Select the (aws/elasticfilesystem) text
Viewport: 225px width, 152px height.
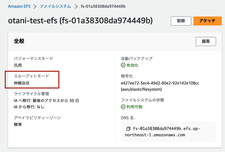click(141, 89)
